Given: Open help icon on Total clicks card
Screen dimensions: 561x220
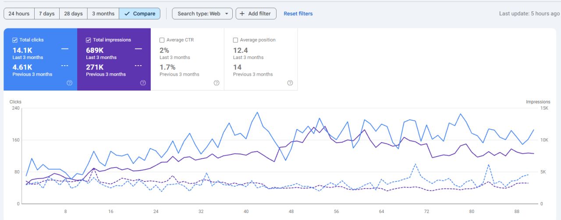Looking at the screenshot, I should 69,83.
